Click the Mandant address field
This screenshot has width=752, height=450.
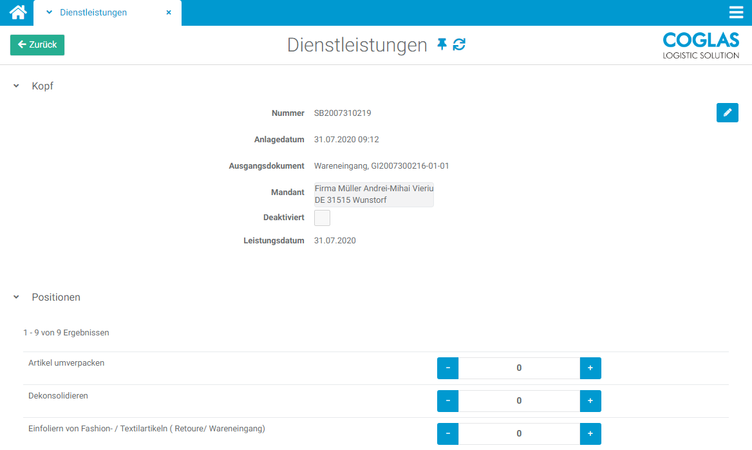point(373,194)
